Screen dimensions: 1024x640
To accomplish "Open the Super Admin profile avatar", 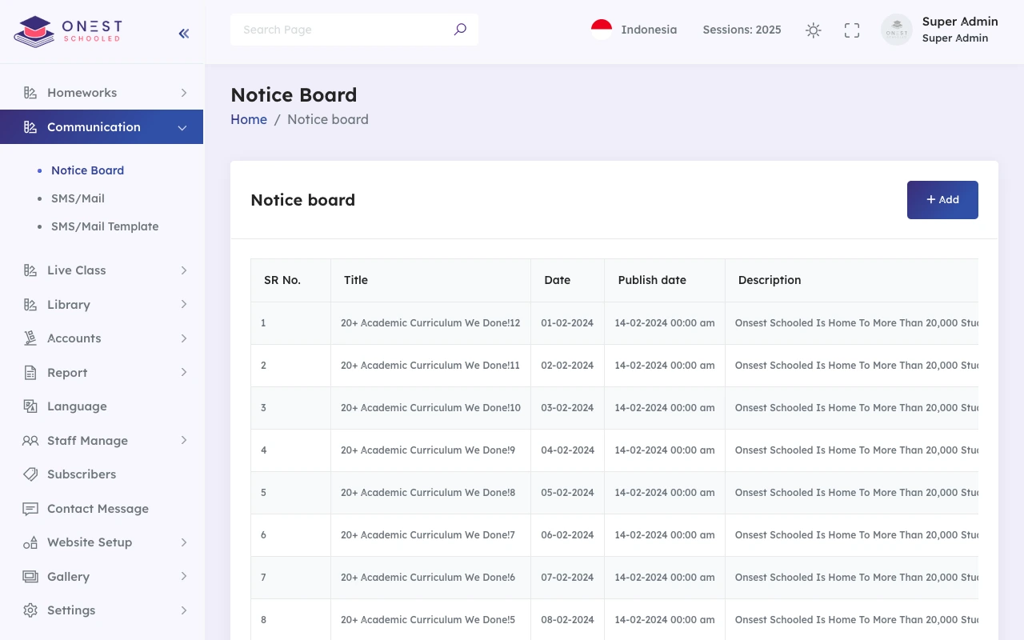I will coord(897,30).
